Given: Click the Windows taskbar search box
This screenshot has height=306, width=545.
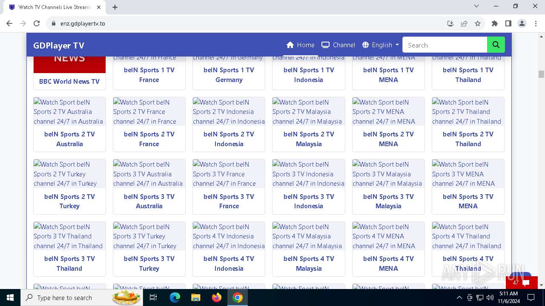Looking at the screenshot, I should (x=82, y=297).
